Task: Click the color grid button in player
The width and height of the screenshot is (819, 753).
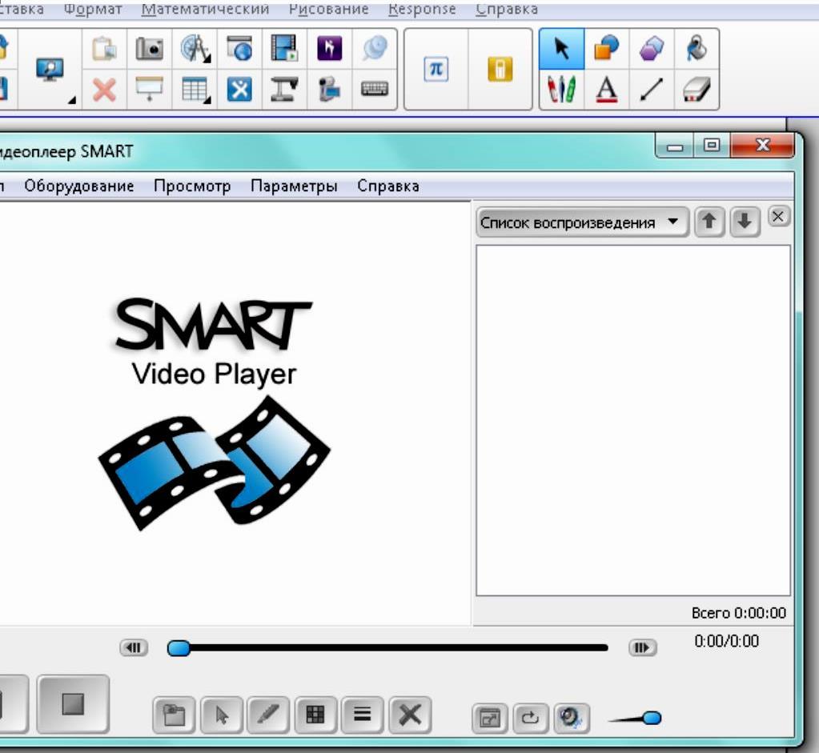Action: click(x=315, y=715)
